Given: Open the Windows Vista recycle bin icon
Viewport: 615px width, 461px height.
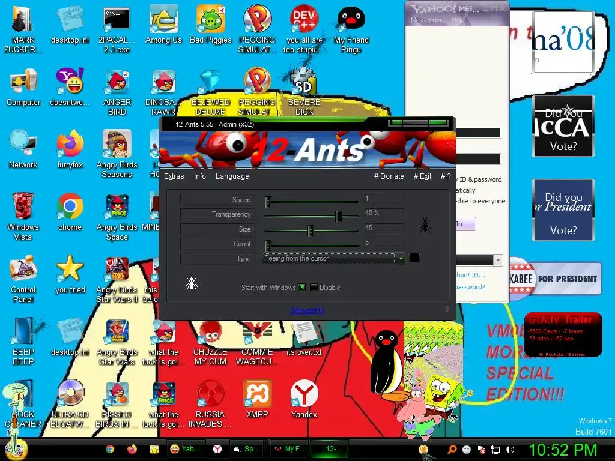Looking at the screenshot, I should pyautogui.click(x=23, y=215).
